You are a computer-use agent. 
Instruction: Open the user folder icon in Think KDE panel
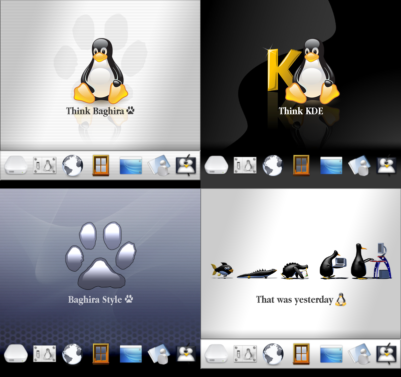click(x=359, y=165)
